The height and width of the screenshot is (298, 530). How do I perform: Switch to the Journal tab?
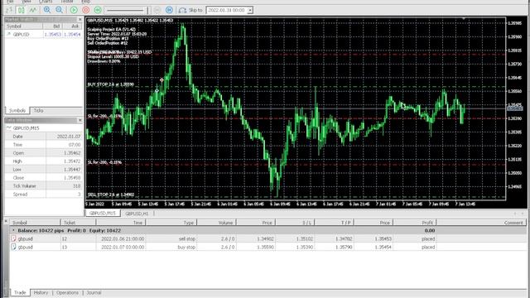(x=94, y=292)
